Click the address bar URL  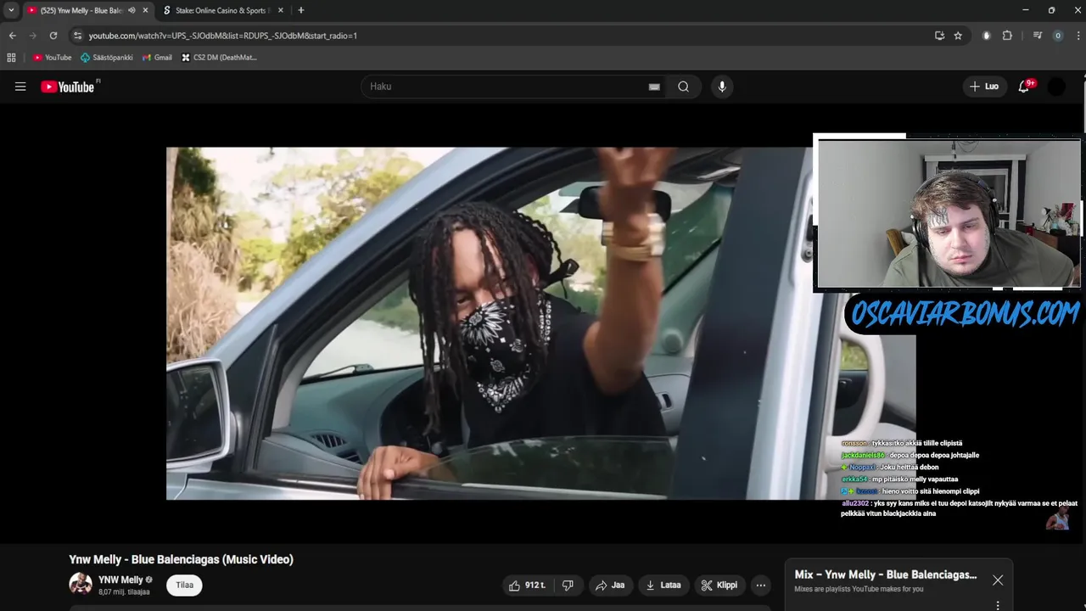[222, 36]
